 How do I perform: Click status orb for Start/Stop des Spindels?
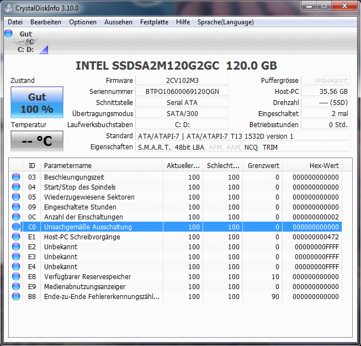16,187
